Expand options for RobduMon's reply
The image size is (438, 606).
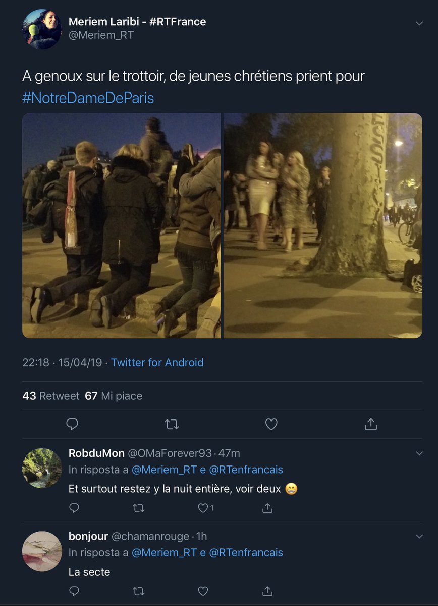419,453
